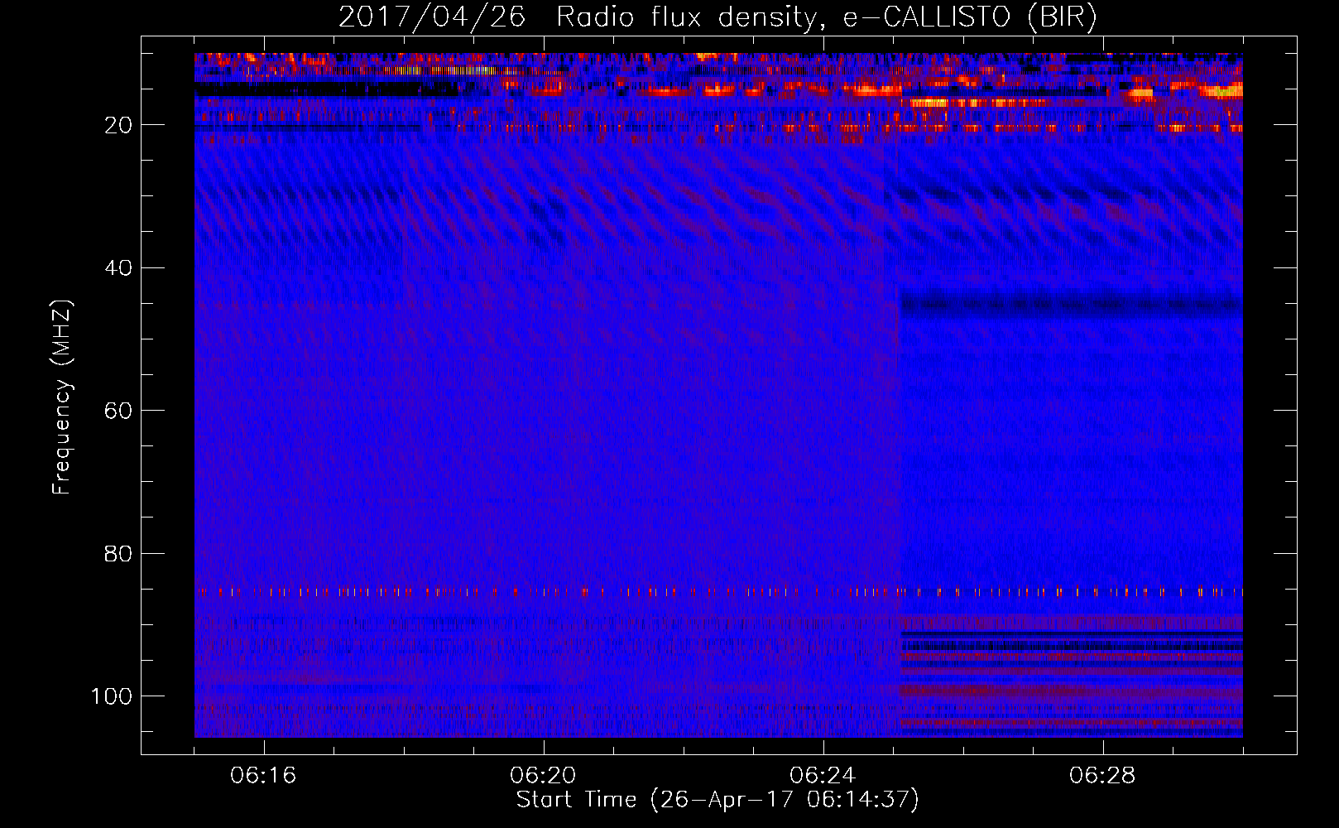Click the date "2017/04/26" in the title
Screen dimensions: 1339x828
pos(432,17)
